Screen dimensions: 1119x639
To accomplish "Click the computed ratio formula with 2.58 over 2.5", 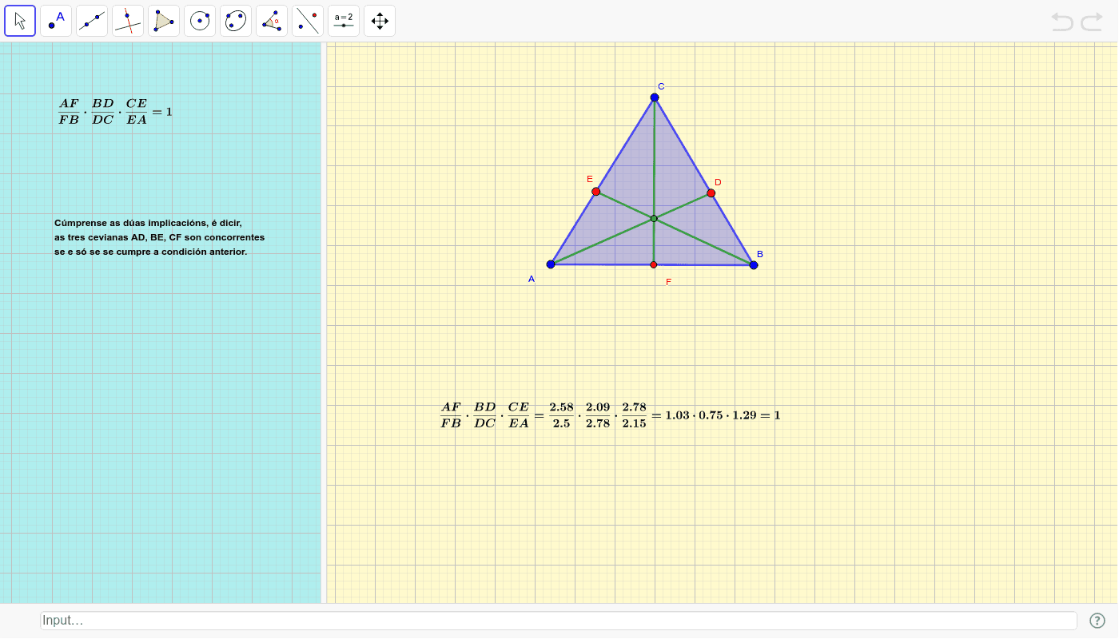I will coord(610,415).
